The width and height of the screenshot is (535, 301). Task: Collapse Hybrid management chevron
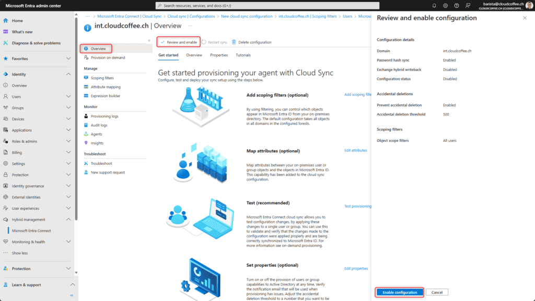tap(68, 219)
